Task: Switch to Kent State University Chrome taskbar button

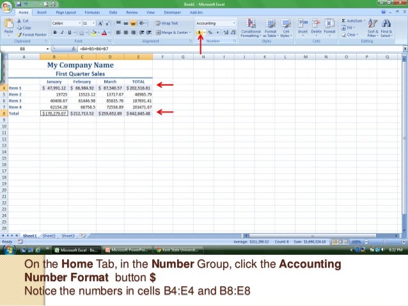Action: pyautogui.click(x=178, y=250)
